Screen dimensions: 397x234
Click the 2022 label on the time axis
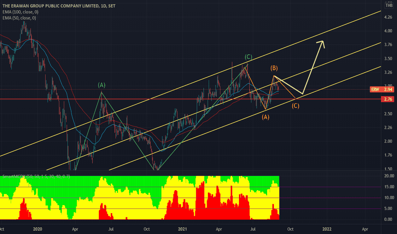pos(327,229)
